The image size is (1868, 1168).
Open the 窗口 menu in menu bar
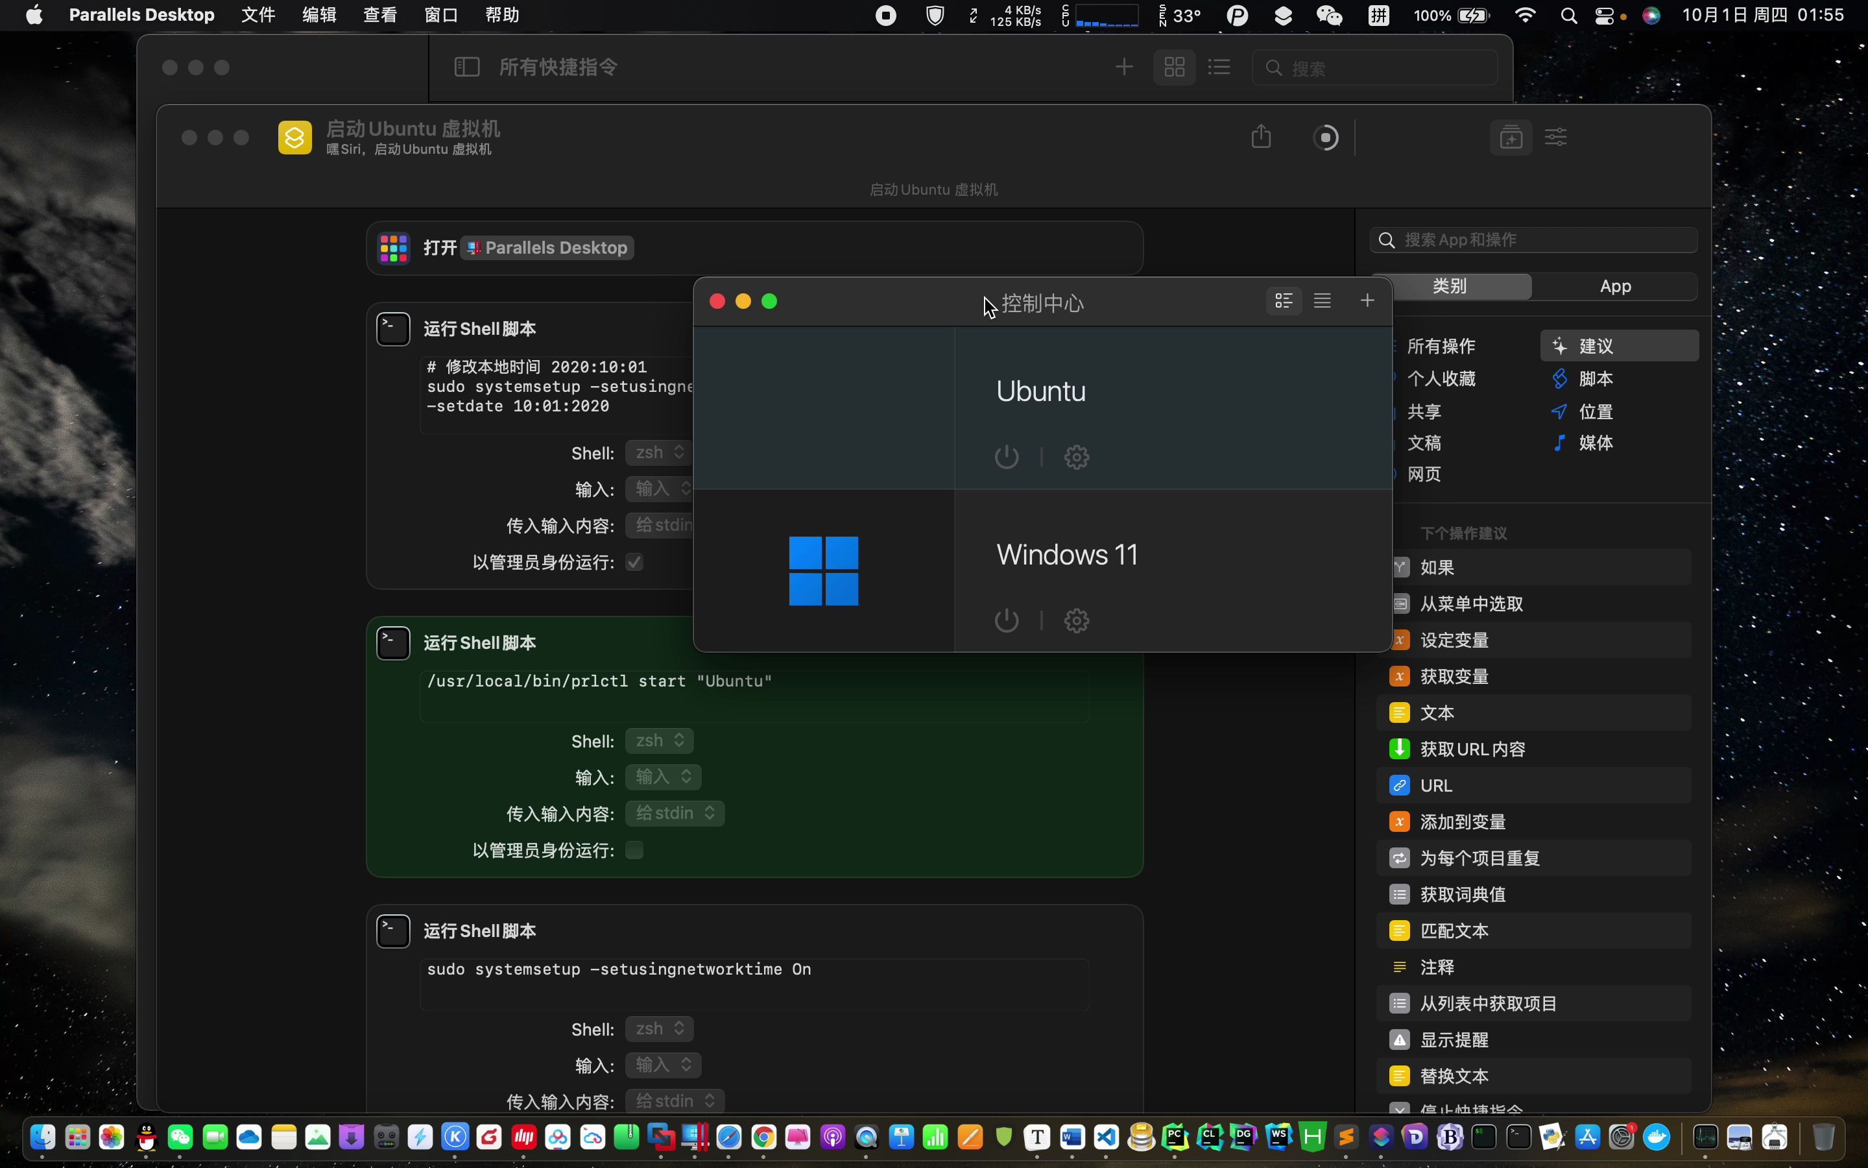tap(441, 15)
